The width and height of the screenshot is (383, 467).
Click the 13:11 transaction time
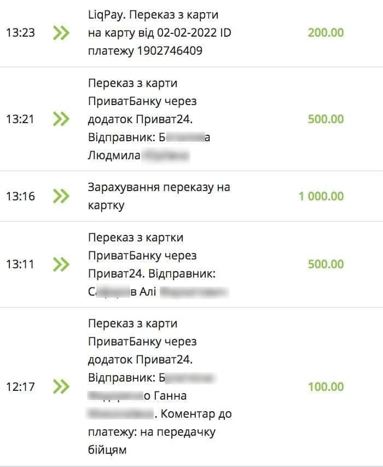click(20, 264)
